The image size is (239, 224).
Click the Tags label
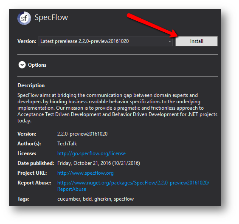click(x=23, y=199)
